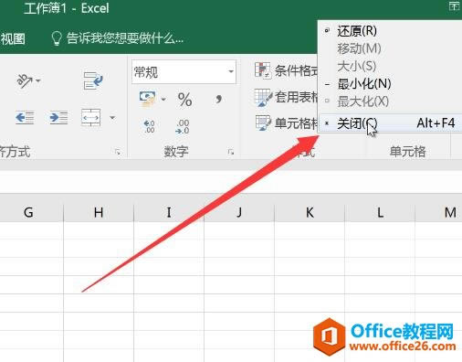Viewport: 462px width, 362px height.
Task: Click the Accounting number format icon
Action: click(148, 99)
